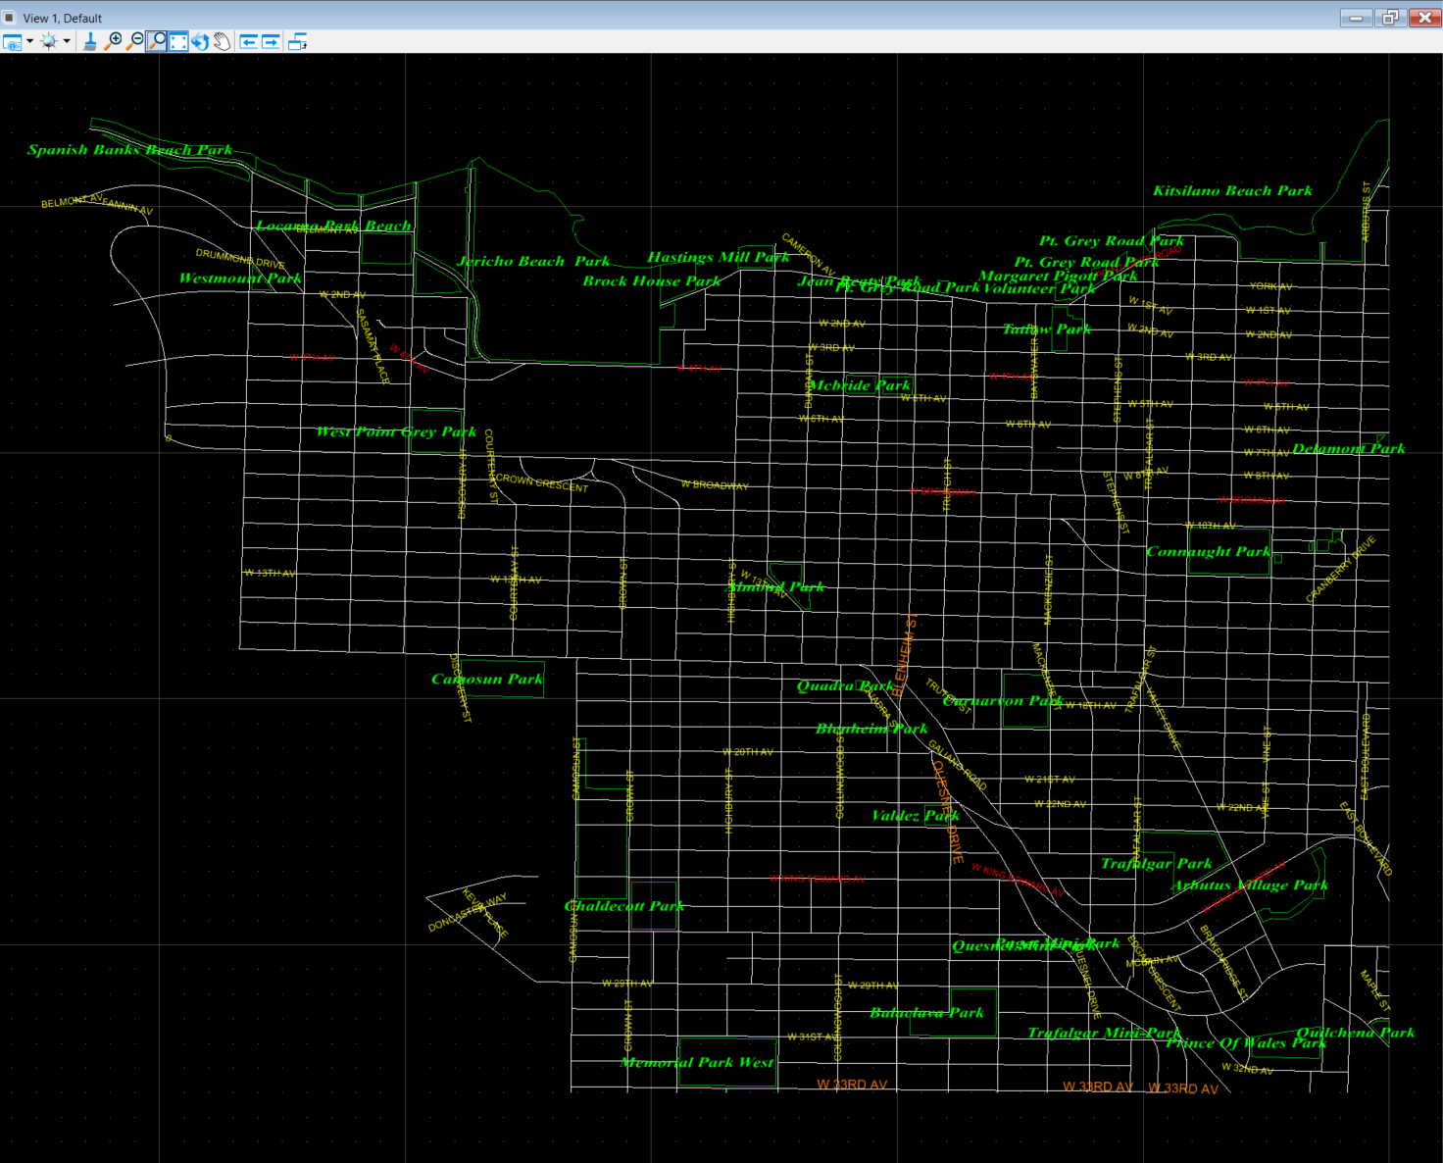Select the Memorial Park West label
Screen dimensions: 1443x1163
[697, 1062]
